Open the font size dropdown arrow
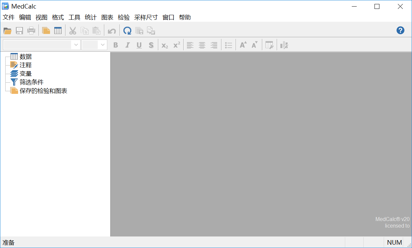Viewport: 412px width, 248px height. coord(103,45)
